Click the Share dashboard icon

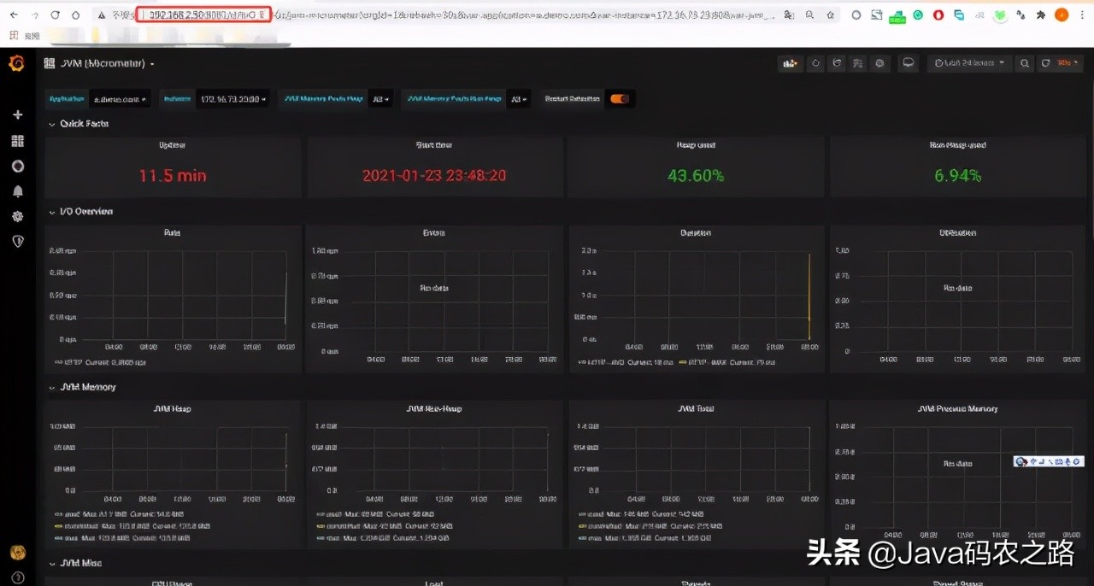point(838,63)
